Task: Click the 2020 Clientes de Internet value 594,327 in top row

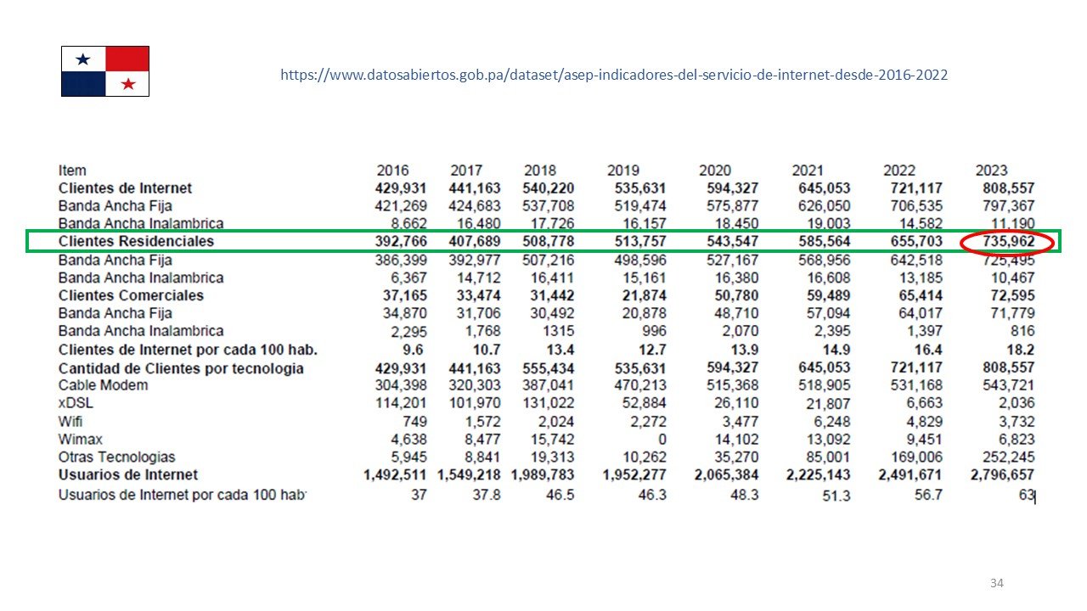Action: (731, 188)
